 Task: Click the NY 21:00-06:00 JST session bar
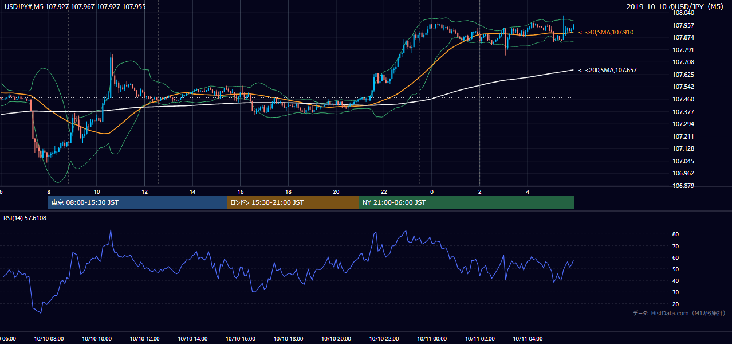(467, 202)
